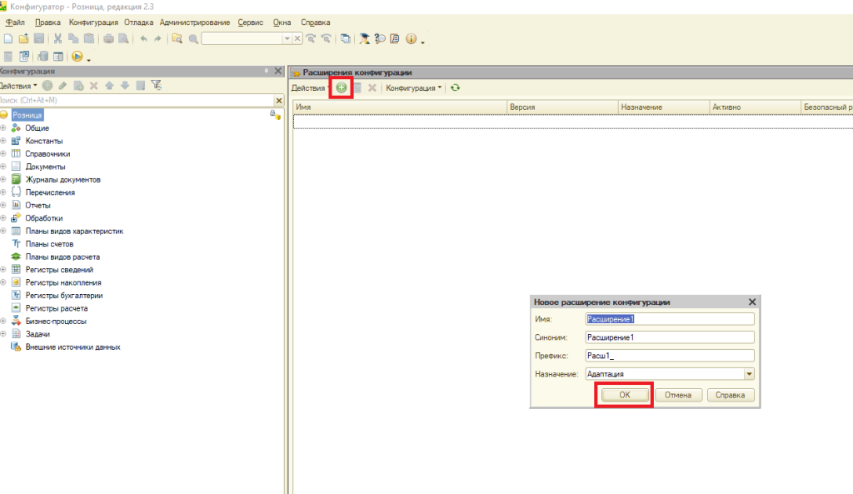
Task: Open the Администрирование menu
Action: tap(196, 22)
